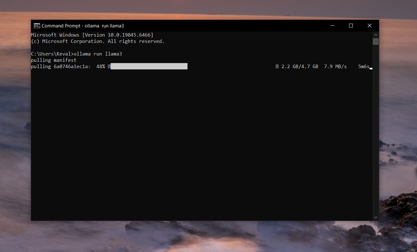This screenshot has width=417, height=252.
Task: Click the C:\Users\Keval prompt path
Action: pyautogui.click(x=51, y=54)
